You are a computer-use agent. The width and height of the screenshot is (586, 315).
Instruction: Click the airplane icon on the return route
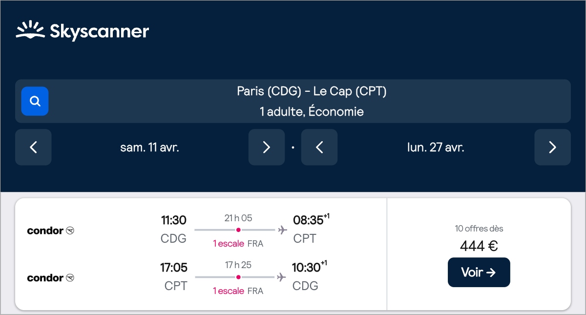pos(281,276)
